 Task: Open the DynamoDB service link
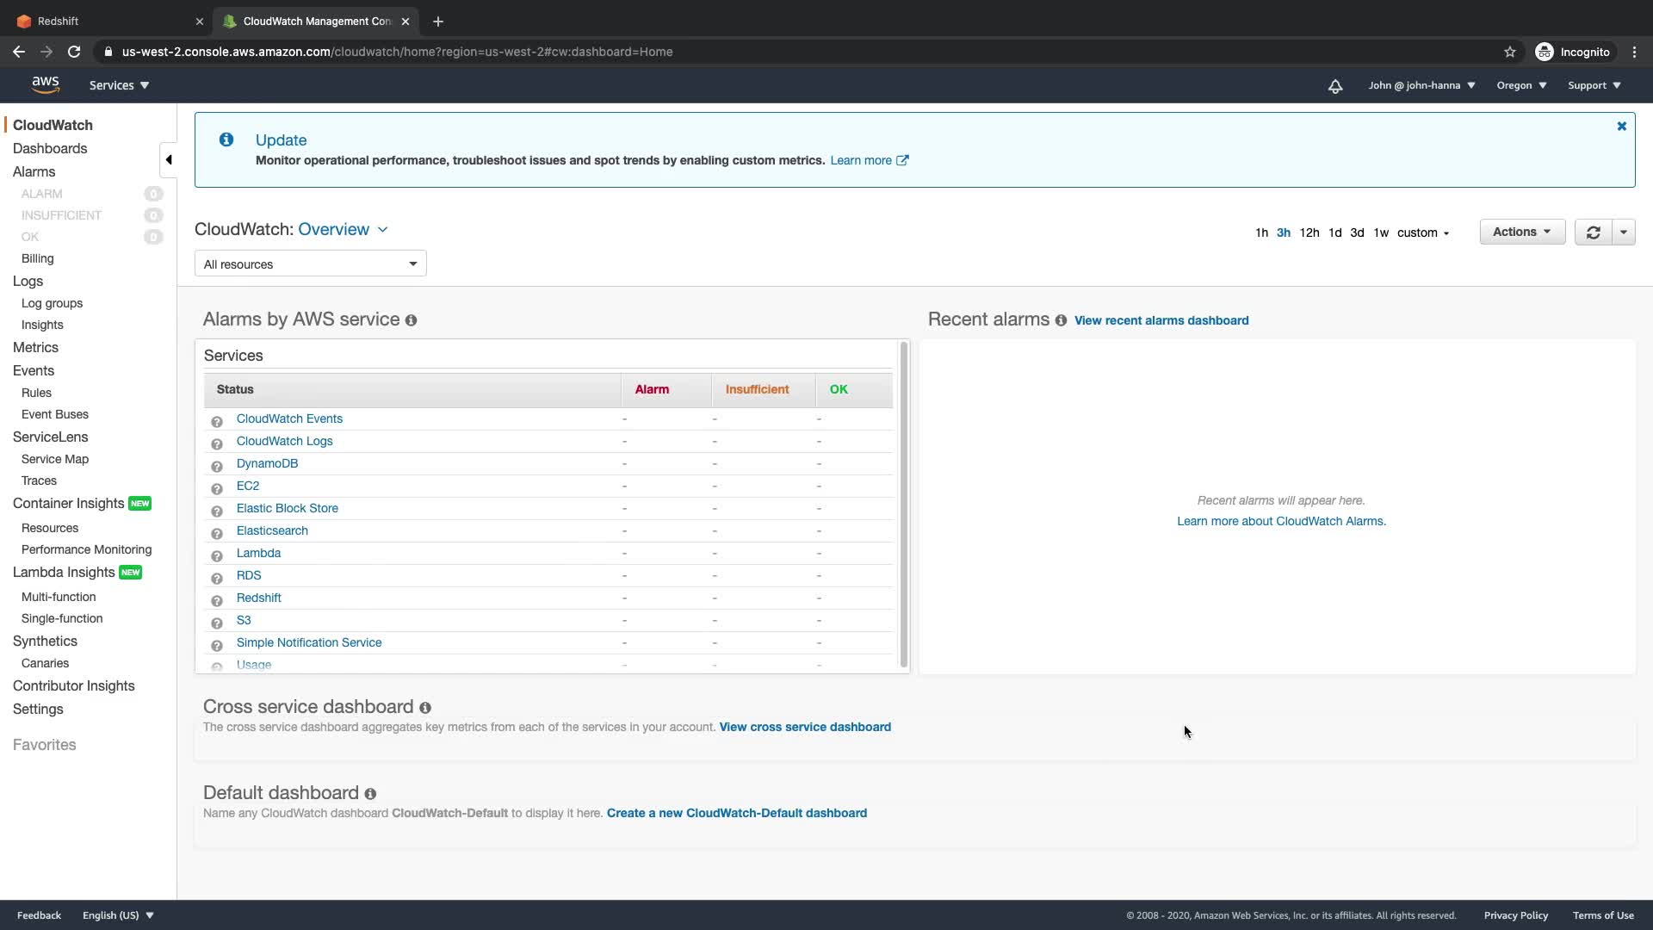click(267, 463)
